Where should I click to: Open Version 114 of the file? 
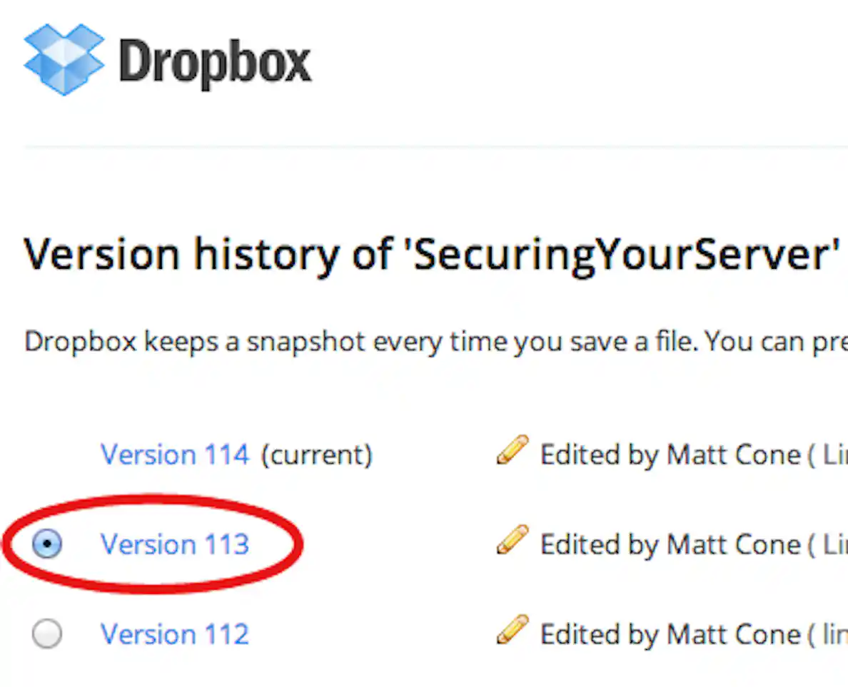point(174,454)
